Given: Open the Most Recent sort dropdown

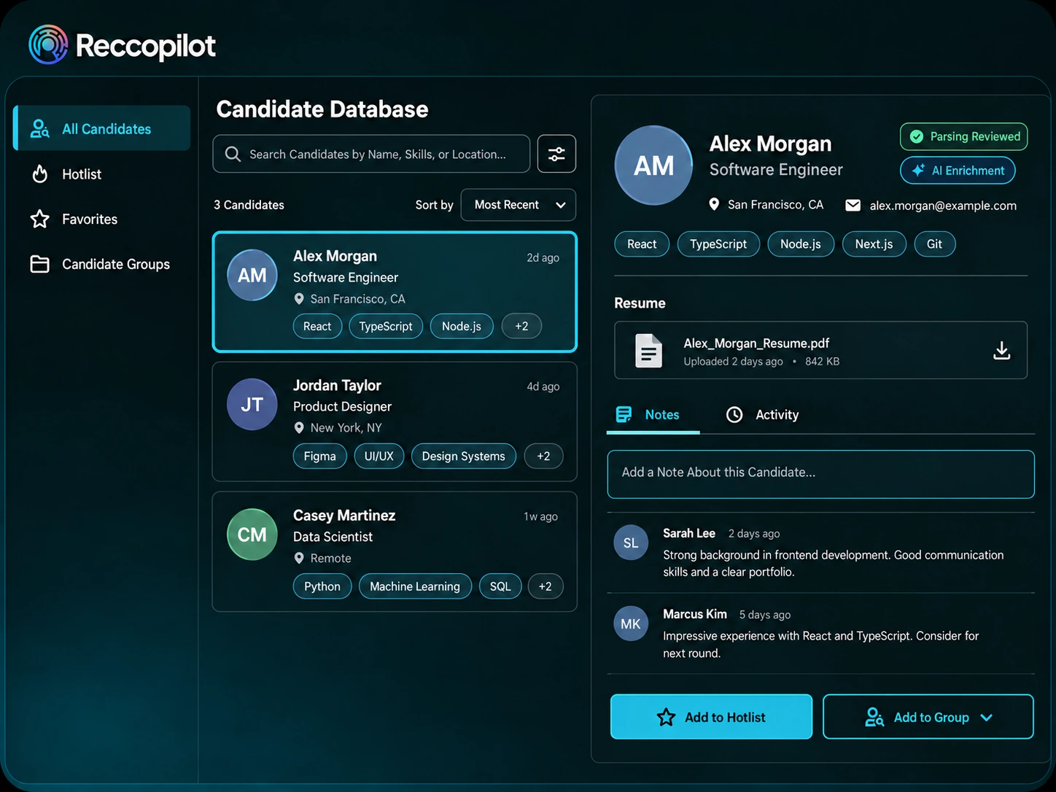Looking at the screenshot, I should point(519,205).
